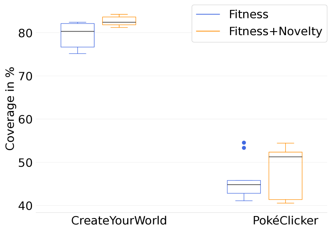Image resolution: width=332 pixels, height=232 pixels.
Task: Click the 80 y-axis tick label
Action: [26, 33]
